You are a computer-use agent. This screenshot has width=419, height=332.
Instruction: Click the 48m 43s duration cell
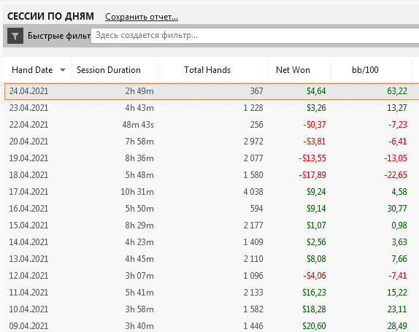click(x=138, y=125)
